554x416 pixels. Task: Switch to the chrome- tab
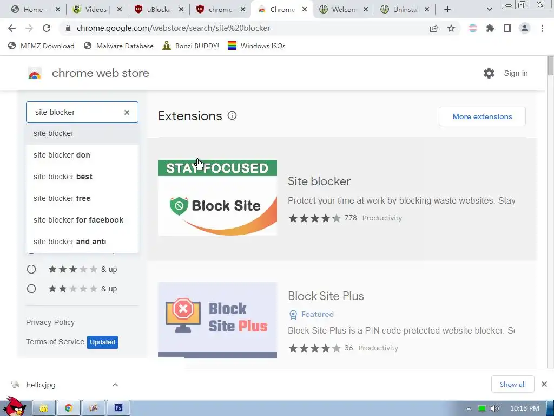(x=220, y=10)
